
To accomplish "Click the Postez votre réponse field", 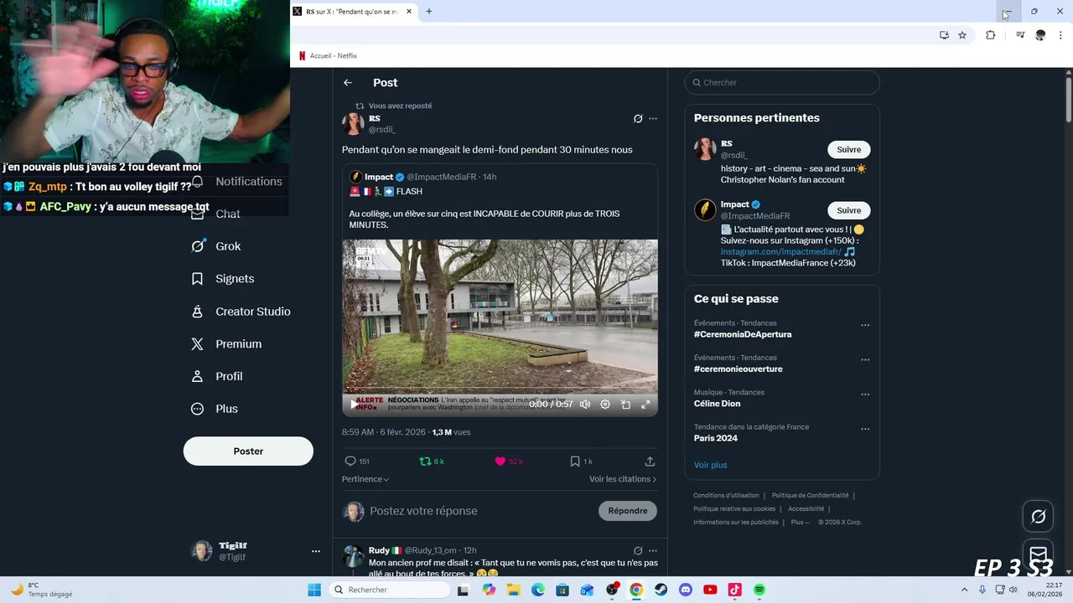I will [x=423, y=511].
